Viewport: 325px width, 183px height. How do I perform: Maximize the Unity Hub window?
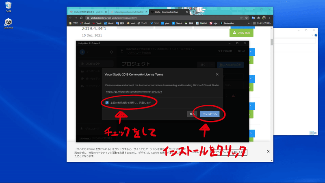237,44
